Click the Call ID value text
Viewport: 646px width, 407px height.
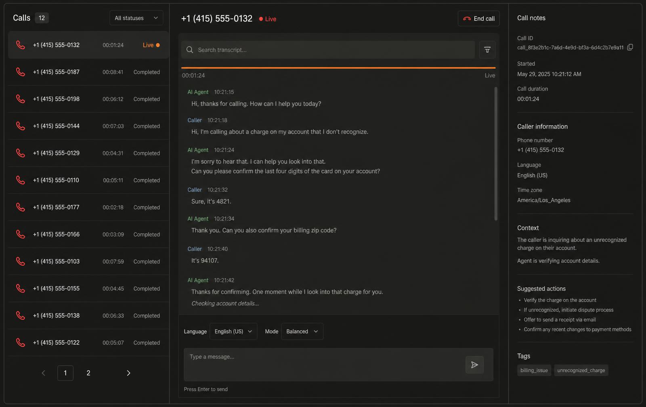point(570,47)
